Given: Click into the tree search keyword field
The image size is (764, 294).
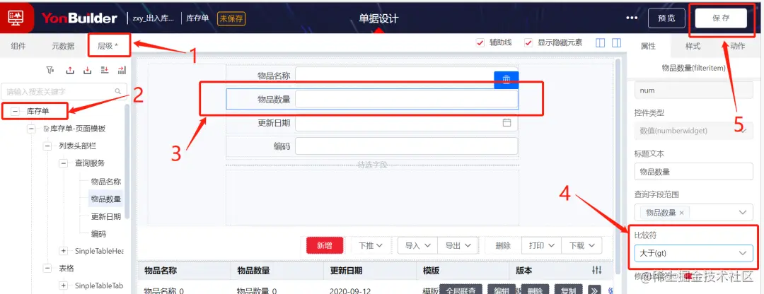Looking at the screenshot, I should 64,91.
